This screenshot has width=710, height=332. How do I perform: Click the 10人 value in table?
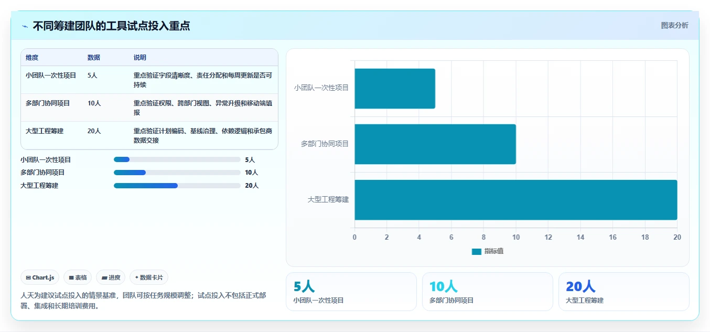tap(94, 103)
